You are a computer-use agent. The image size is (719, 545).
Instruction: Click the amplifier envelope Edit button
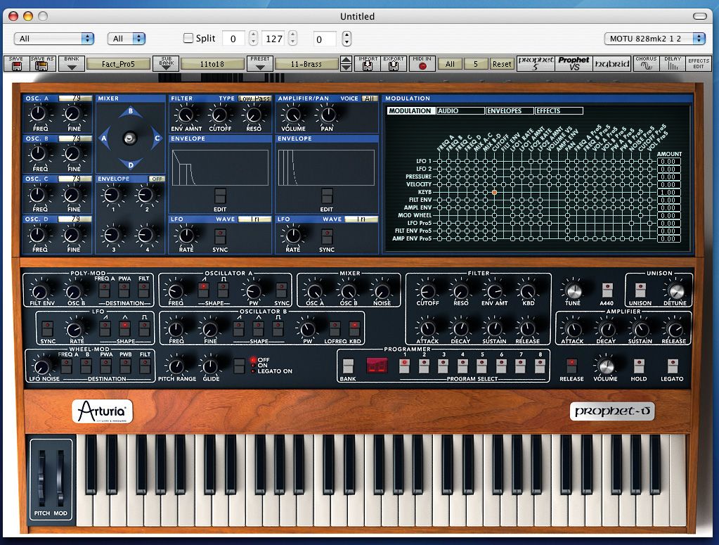coord(327,196)
